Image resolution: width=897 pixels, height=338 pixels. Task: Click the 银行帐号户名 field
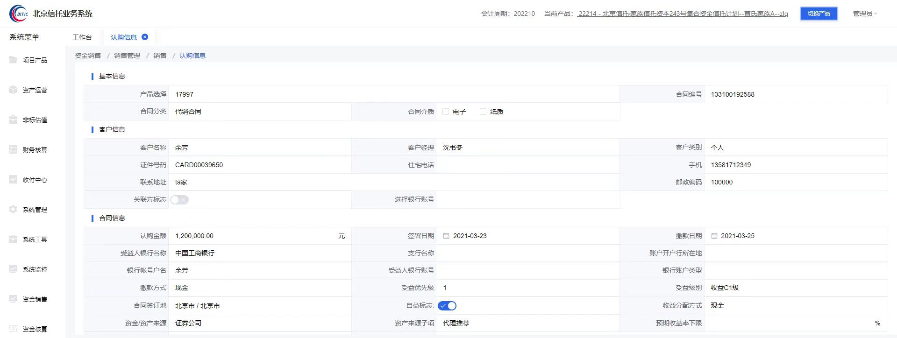click(x=260, y=270)
